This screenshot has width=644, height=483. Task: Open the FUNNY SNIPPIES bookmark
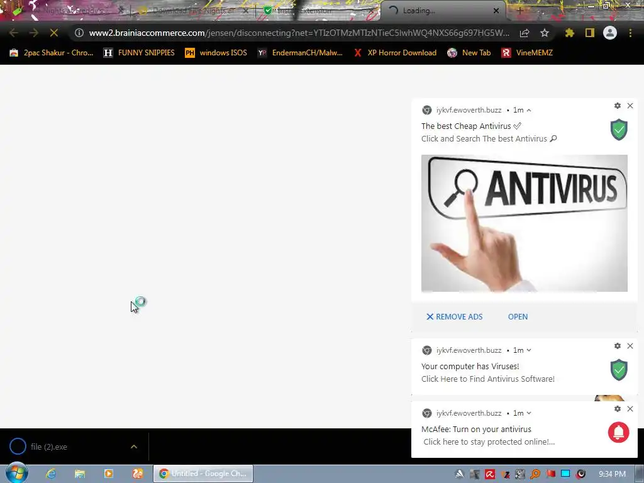point(139,53)
